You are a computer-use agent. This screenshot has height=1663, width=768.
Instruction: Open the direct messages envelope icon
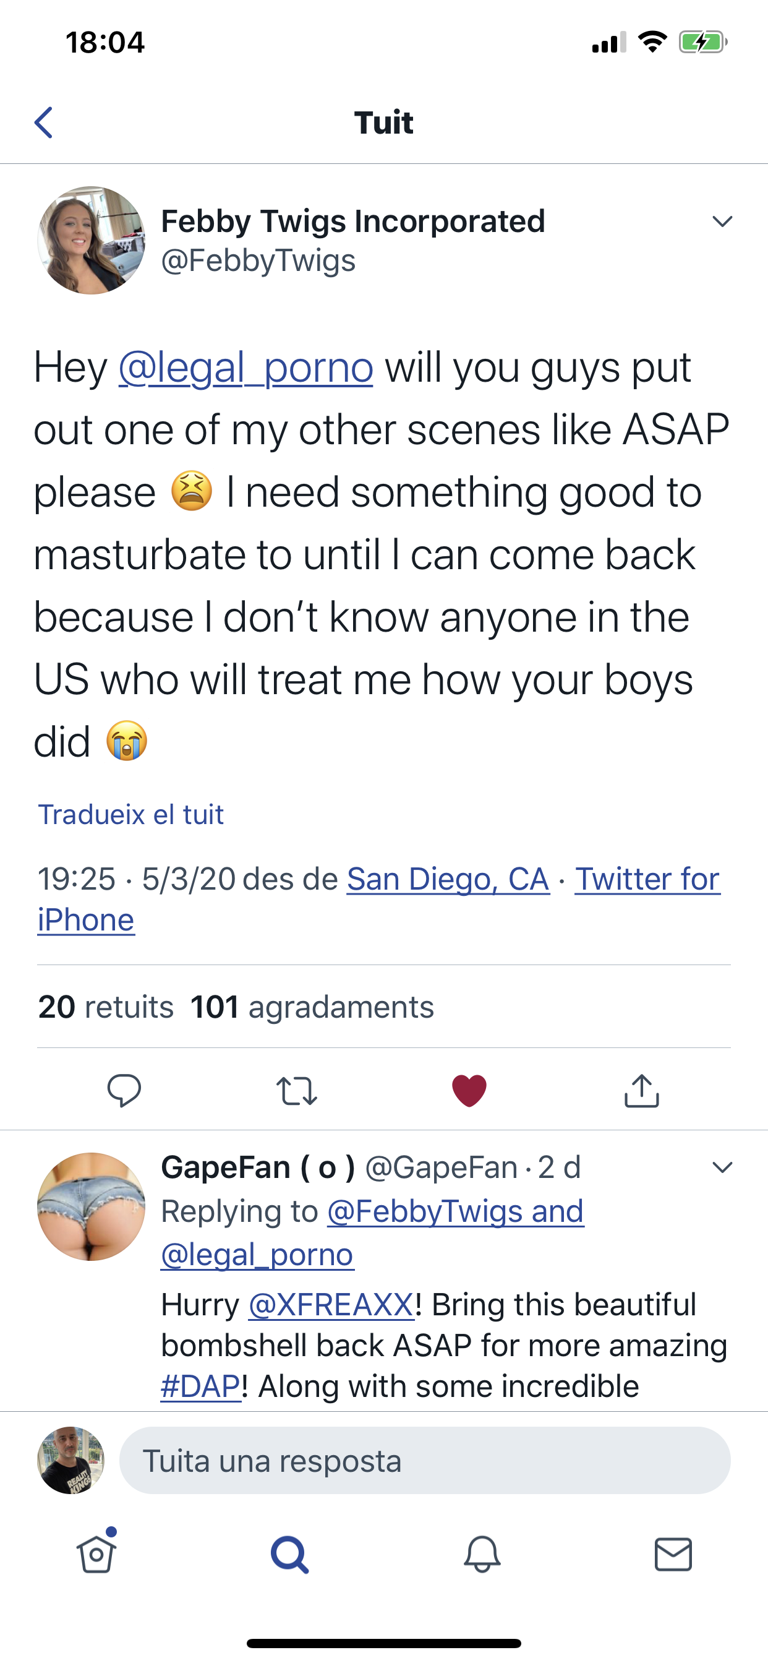tap(673, 1555)
